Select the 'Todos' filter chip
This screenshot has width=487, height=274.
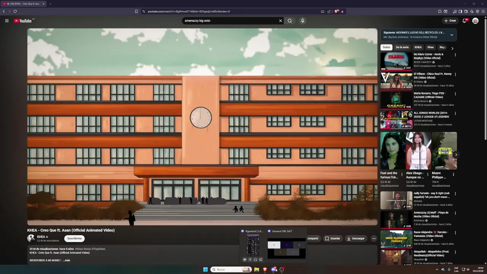point(386,47)
